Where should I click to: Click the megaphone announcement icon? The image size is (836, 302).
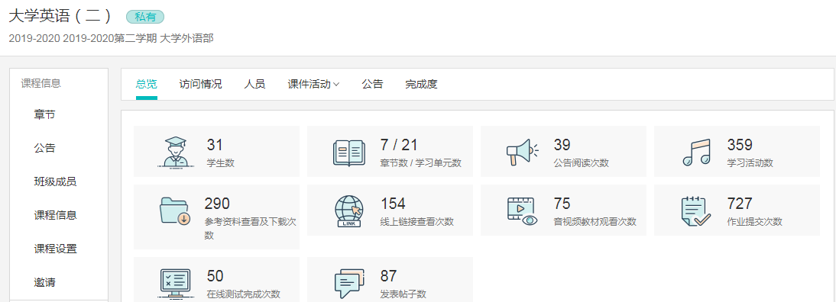(x=522, y=153)
